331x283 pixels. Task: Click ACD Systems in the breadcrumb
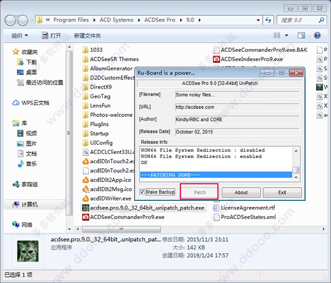[116, 20]
